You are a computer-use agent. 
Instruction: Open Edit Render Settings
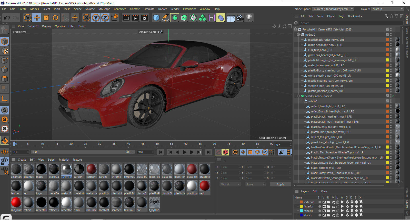(145, 18)
